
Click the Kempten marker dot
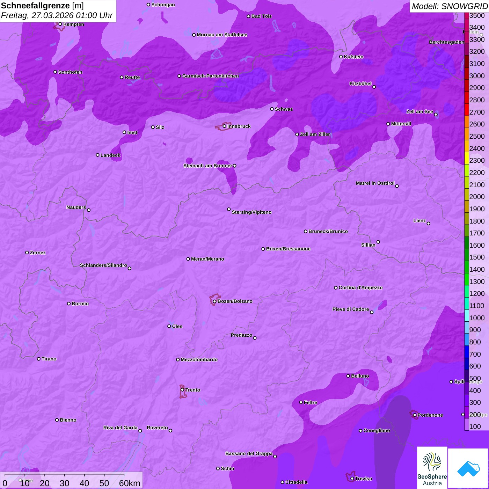coord(60,24)
